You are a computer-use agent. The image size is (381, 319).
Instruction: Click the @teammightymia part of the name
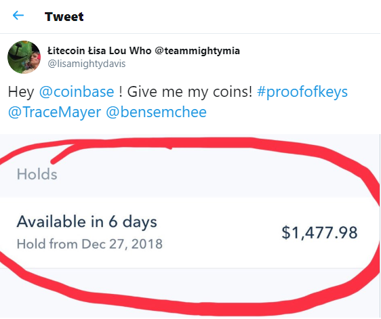pos(197,51)
